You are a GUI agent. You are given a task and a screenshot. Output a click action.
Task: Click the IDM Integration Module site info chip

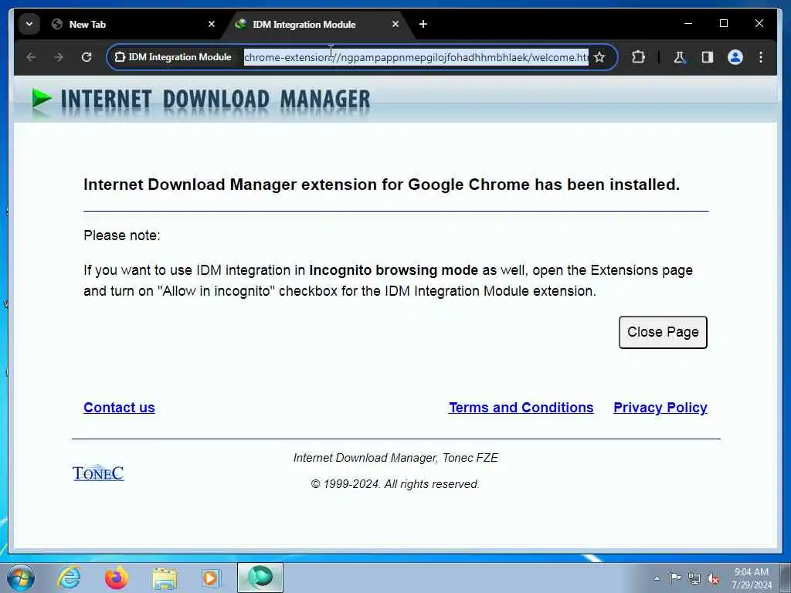pyautogui.click(x=174, y=57)
